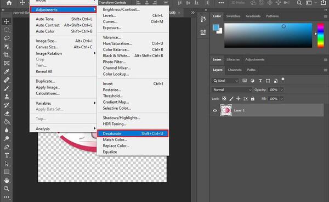Select the Healing Brush tool

(7, 80)
